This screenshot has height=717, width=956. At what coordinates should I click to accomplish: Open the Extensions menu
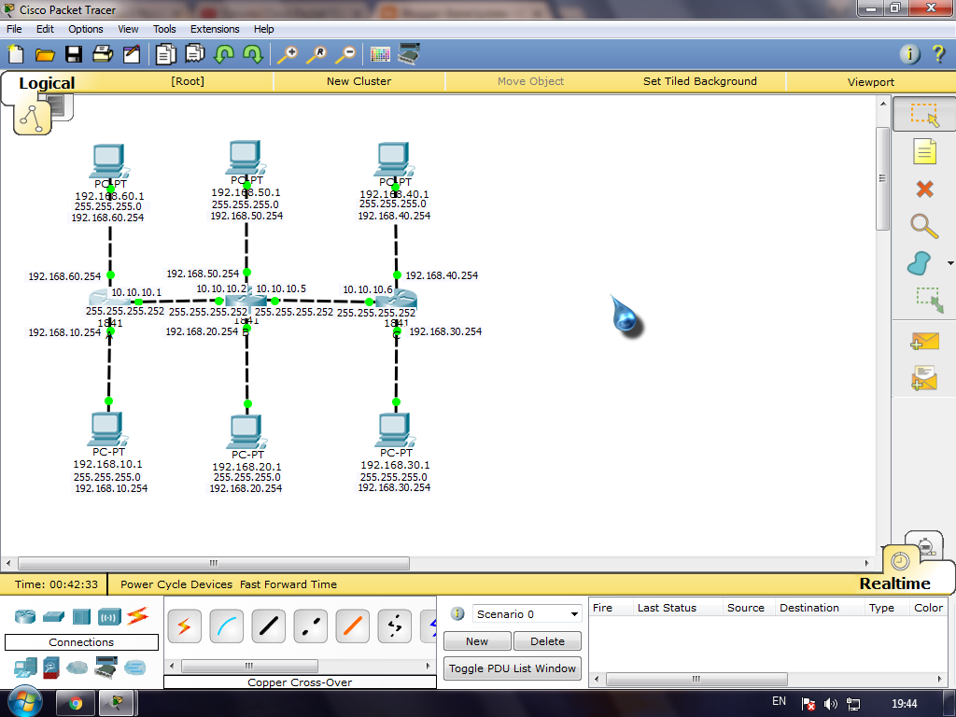[215, 29]
